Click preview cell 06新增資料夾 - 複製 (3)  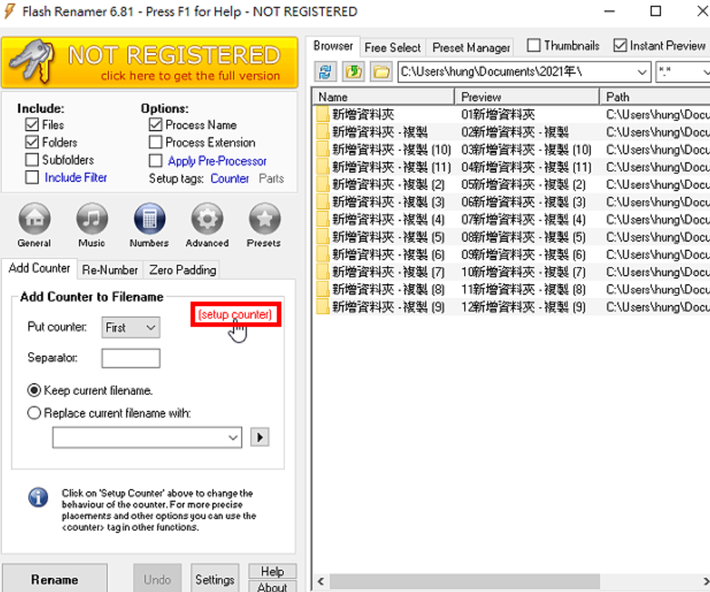pos(524,202)
